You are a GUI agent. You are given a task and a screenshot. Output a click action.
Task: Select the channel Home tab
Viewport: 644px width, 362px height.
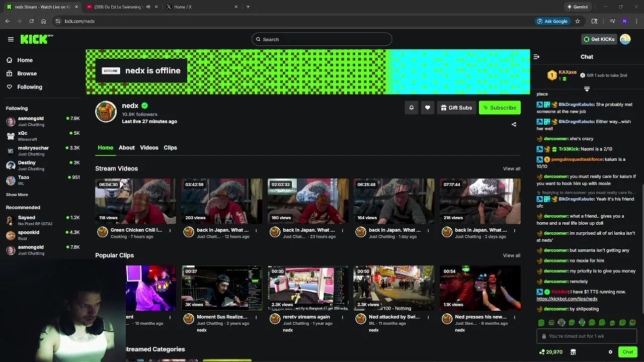tap(105, 147)
